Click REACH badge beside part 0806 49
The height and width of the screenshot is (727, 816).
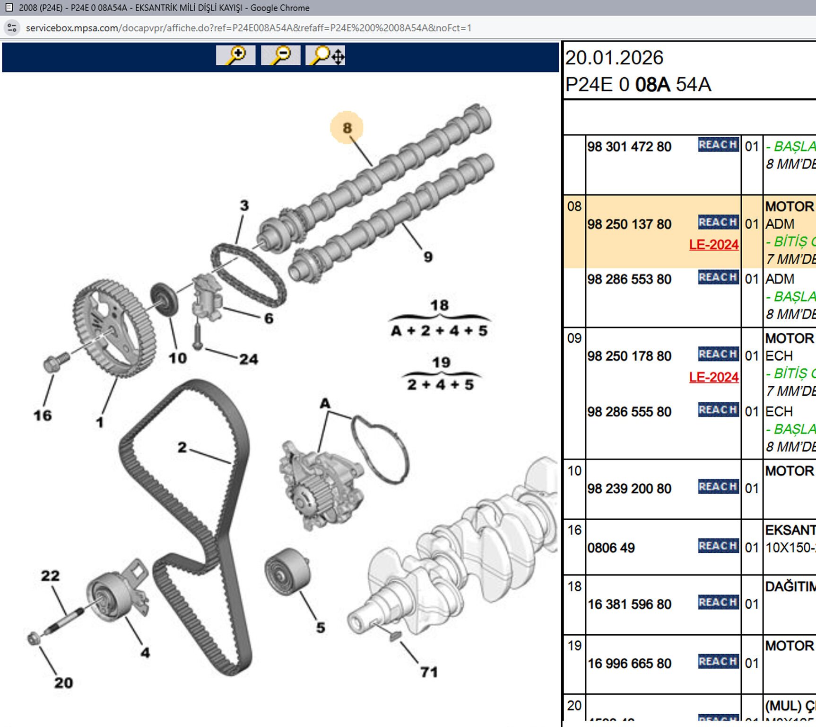(x=718, y=546)
